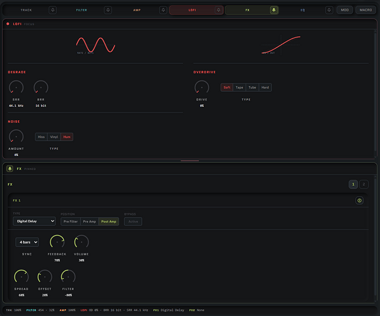Open the TRACK tab
The height and width of the screenshot is (316, 380).
[x=26, y=10]
